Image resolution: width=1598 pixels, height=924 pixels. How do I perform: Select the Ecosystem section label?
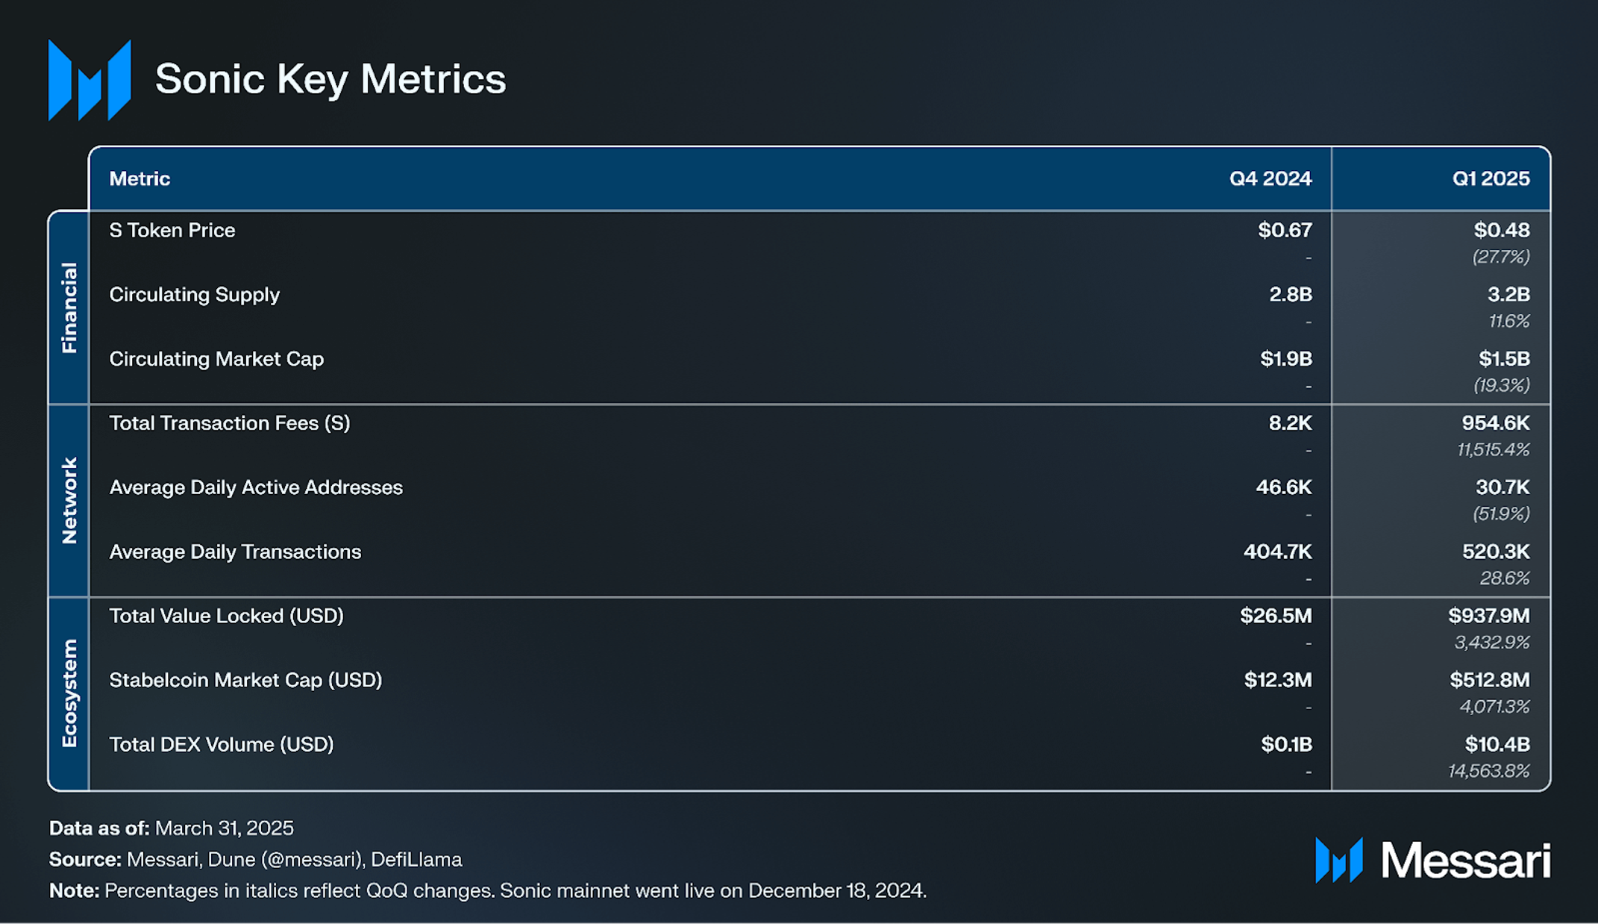pos(69,693)
